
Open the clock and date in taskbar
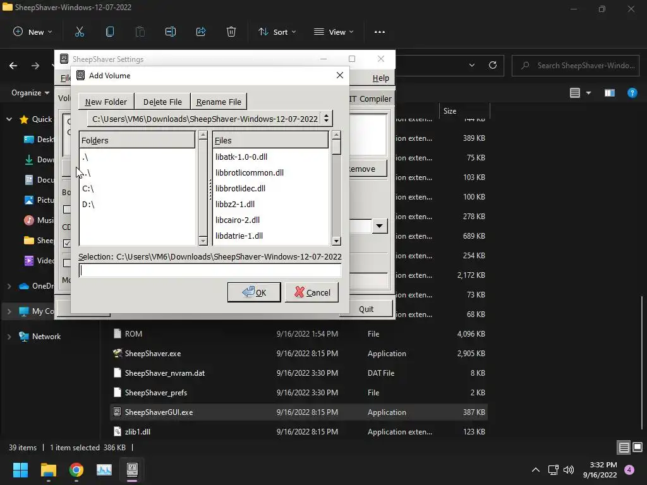(x=600, y=470)
